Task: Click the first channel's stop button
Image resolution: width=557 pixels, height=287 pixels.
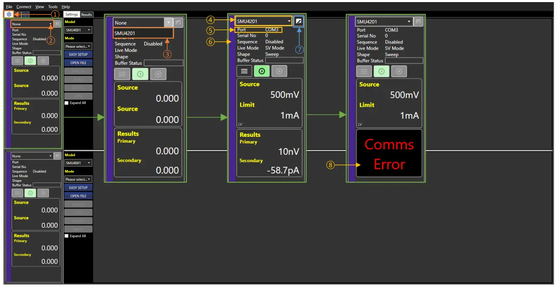Action: coord(43,61)
